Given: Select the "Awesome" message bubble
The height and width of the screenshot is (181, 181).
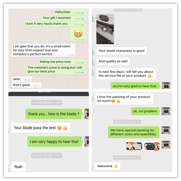Looking at the screenshot, I should click(108, 166).
